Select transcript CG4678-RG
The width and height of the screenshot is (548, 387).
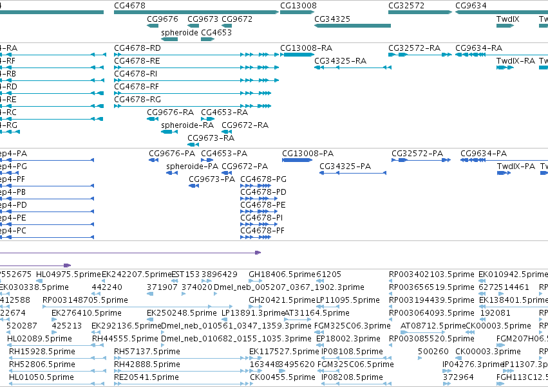tap(193, 106)
